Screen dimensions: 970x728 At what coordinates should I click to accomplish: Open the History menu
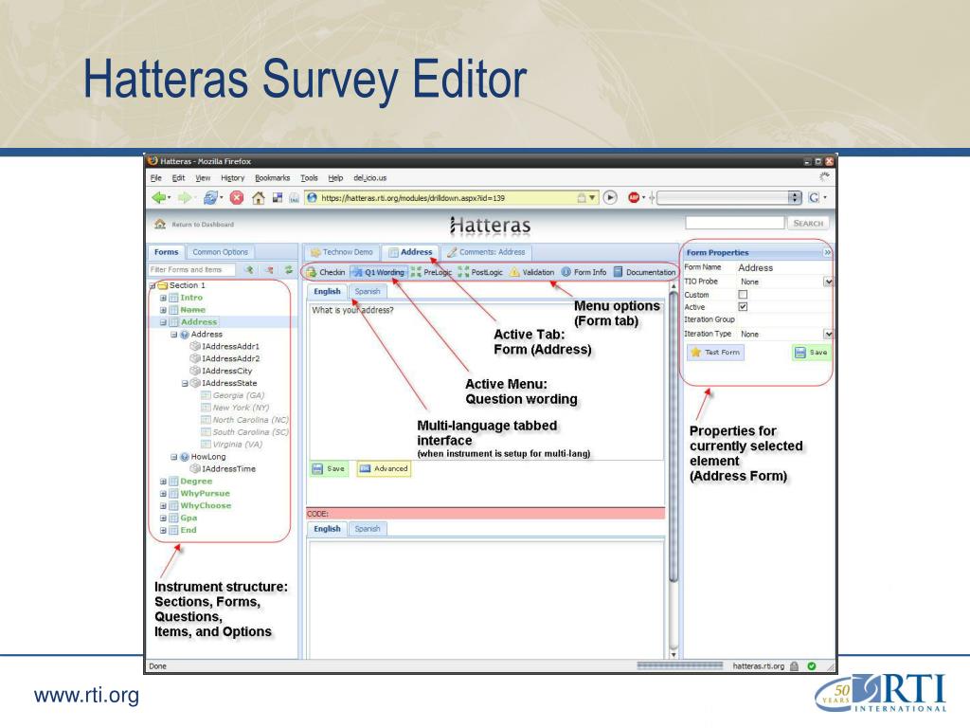click(233, 177)
